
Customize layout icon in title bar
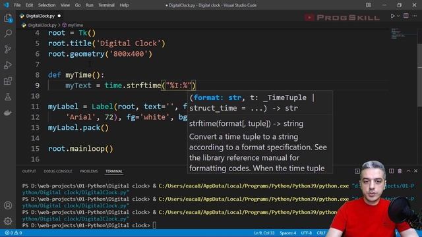pos(369,5)
